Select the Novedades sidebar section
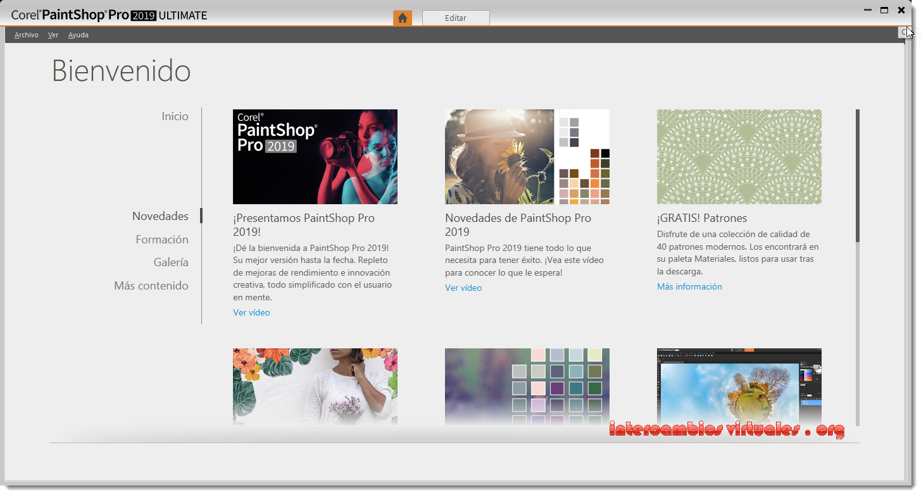 [x=160, y=216]
